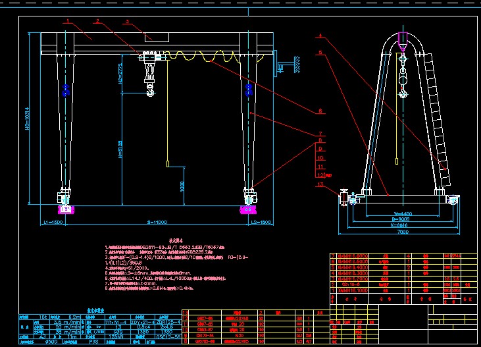Select callout number 7 pointing to the leg
Viewport: 481px width, 347px height.
point(320,134)
